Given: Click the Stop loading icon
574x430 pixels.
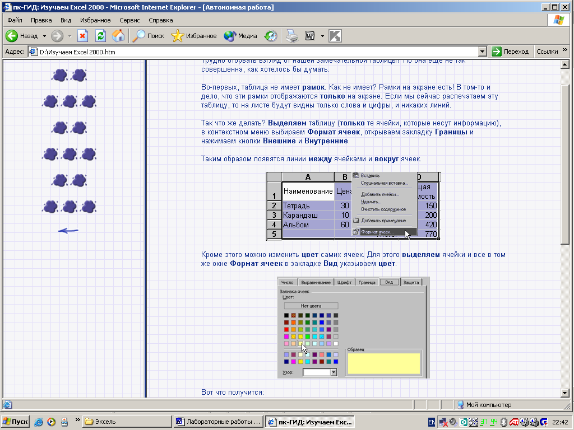Looking at the screenshot, I should pyautogui.click(x=83, y=36).
